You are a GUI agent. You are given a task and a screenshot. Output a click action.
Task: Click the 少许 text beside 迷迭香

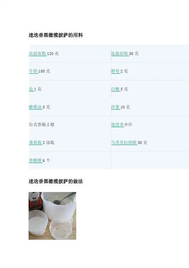tap(128, 124)
